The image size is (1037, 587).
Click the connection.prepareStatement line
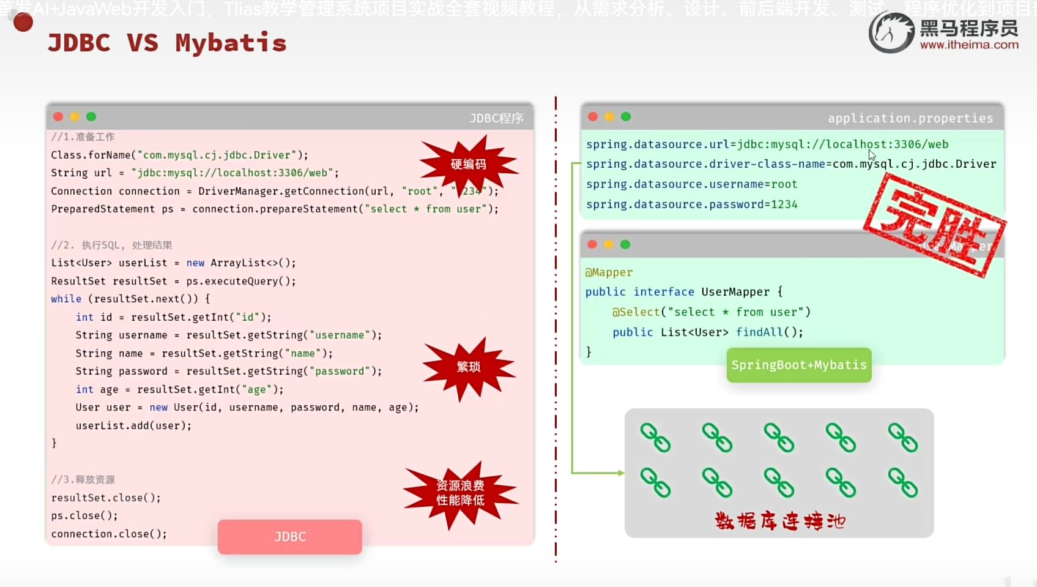click(275, 209)
